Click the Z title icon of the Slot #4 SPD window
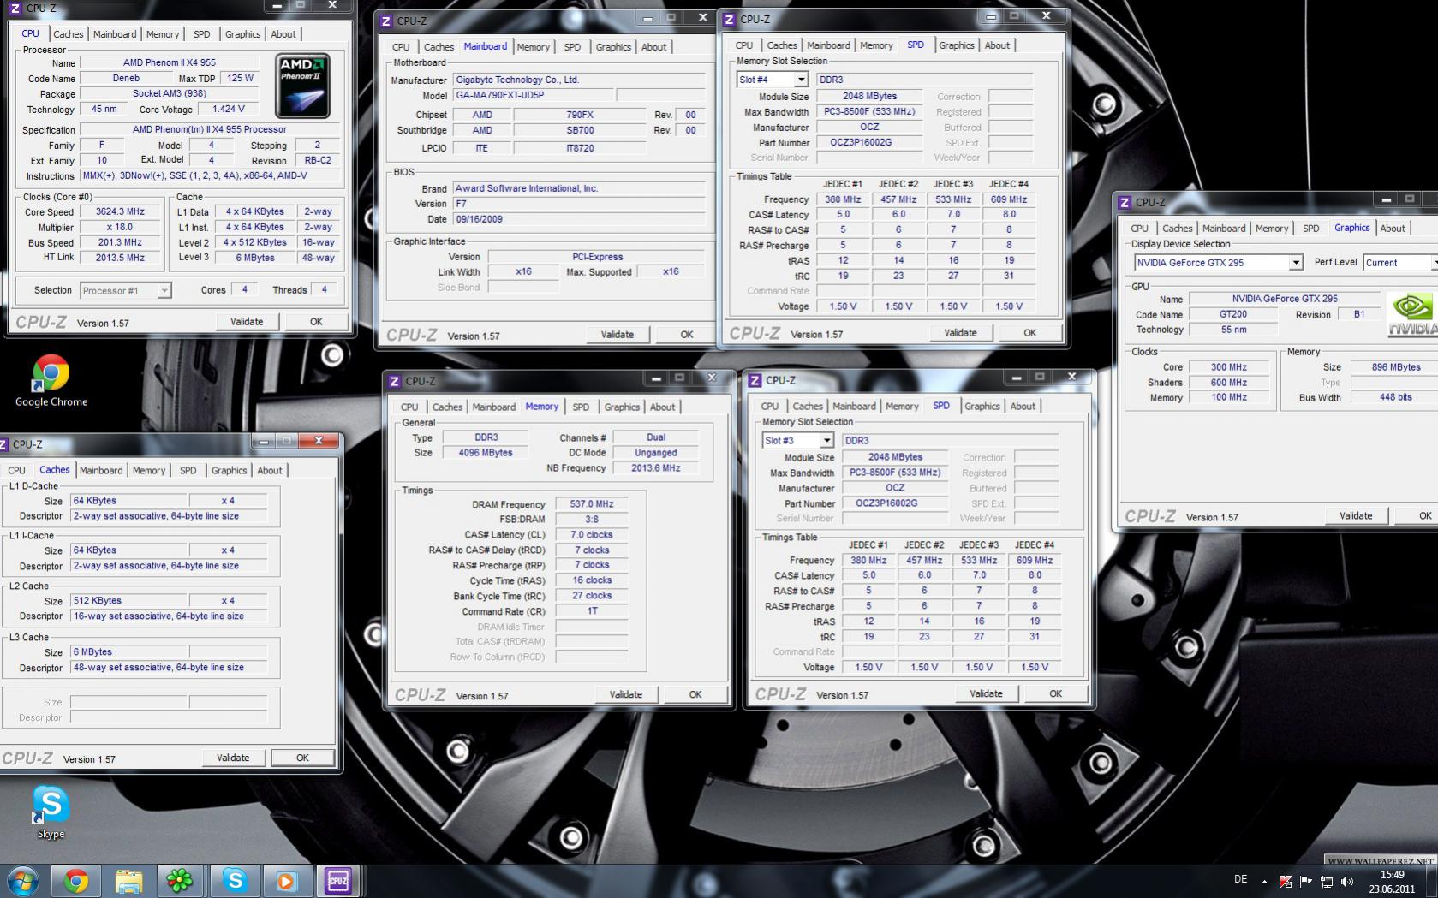 730,19
